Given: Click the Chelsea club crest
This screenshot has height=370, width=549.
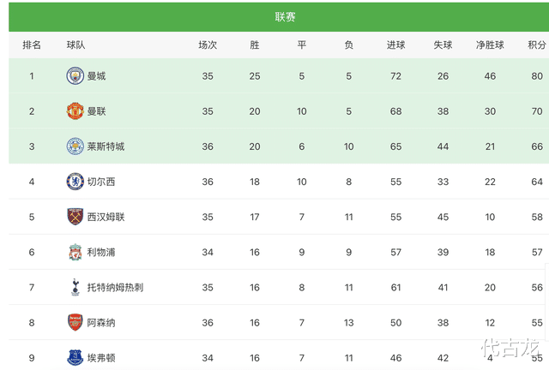Looking at the screenshot, I should (75, 182).
